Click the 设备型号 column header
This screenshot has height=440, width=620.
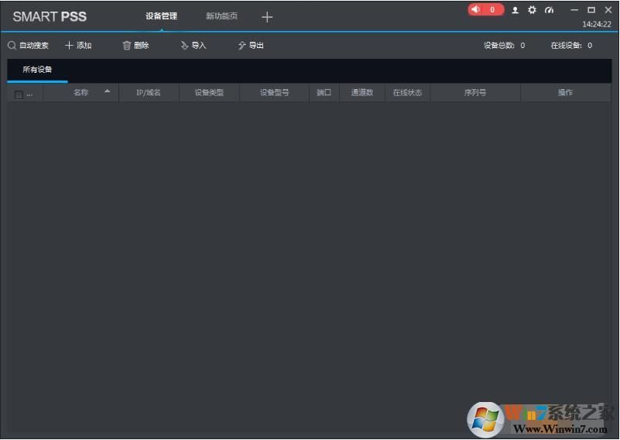pos(275,93)
